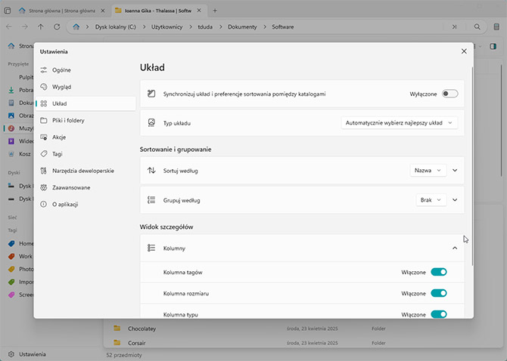Click the Pliki i foldery icon

[45, 120]
